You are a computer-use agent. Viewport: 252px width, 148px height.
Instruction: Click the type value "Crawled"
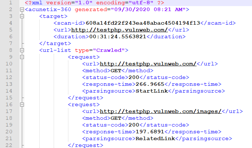coord(109,50)
